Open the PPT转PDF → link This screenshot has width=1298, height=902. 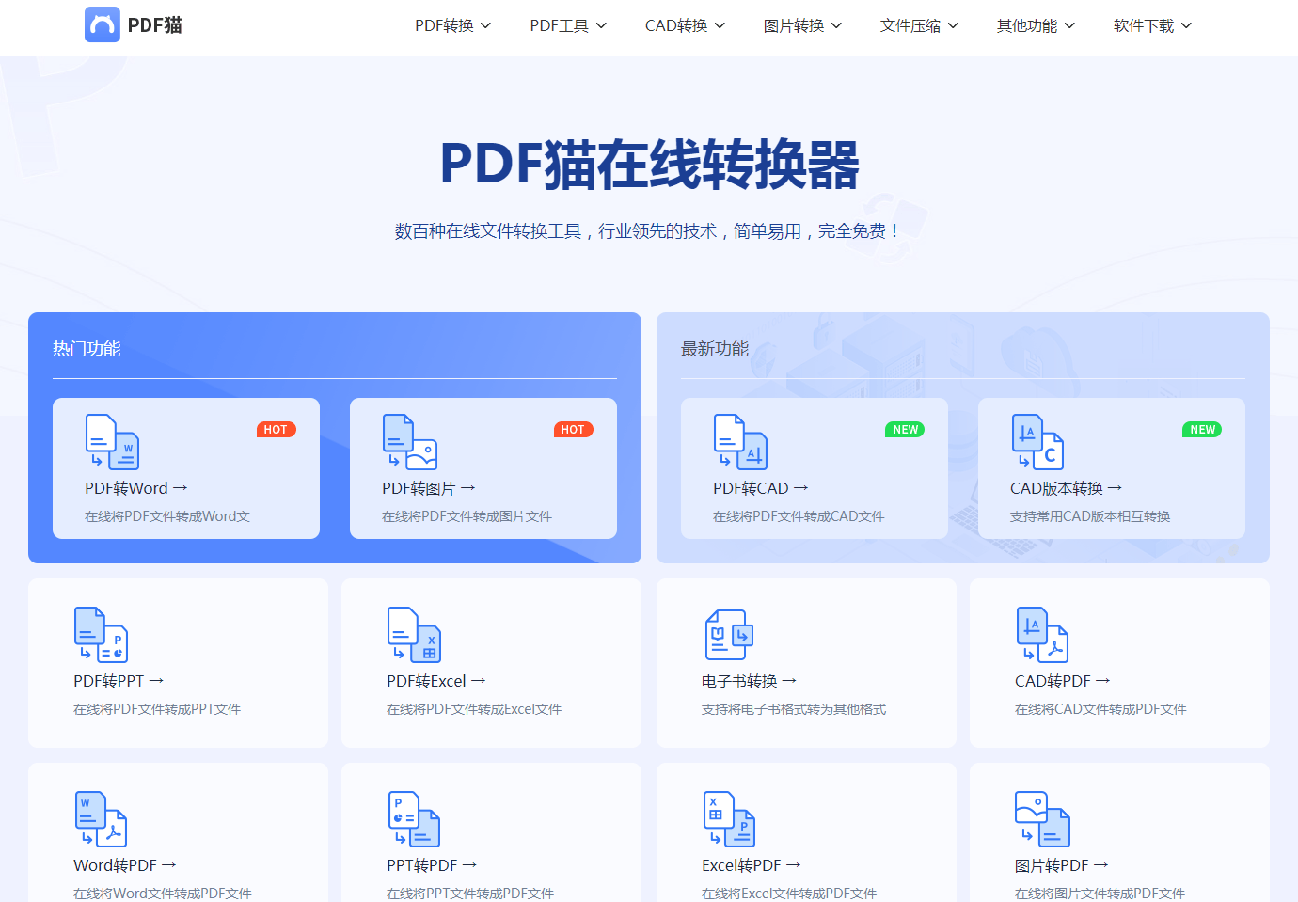[x=432, y=865]
